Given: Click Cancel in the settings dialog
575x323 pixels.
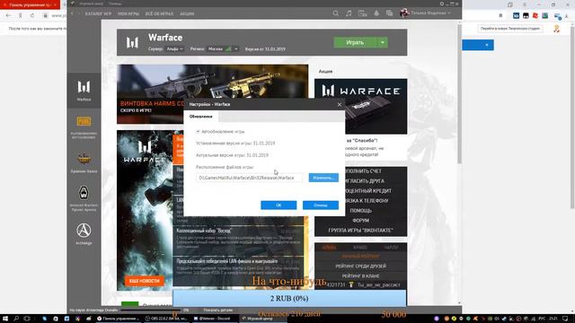Looking at the screenshot, I should [x=321, y=205].
